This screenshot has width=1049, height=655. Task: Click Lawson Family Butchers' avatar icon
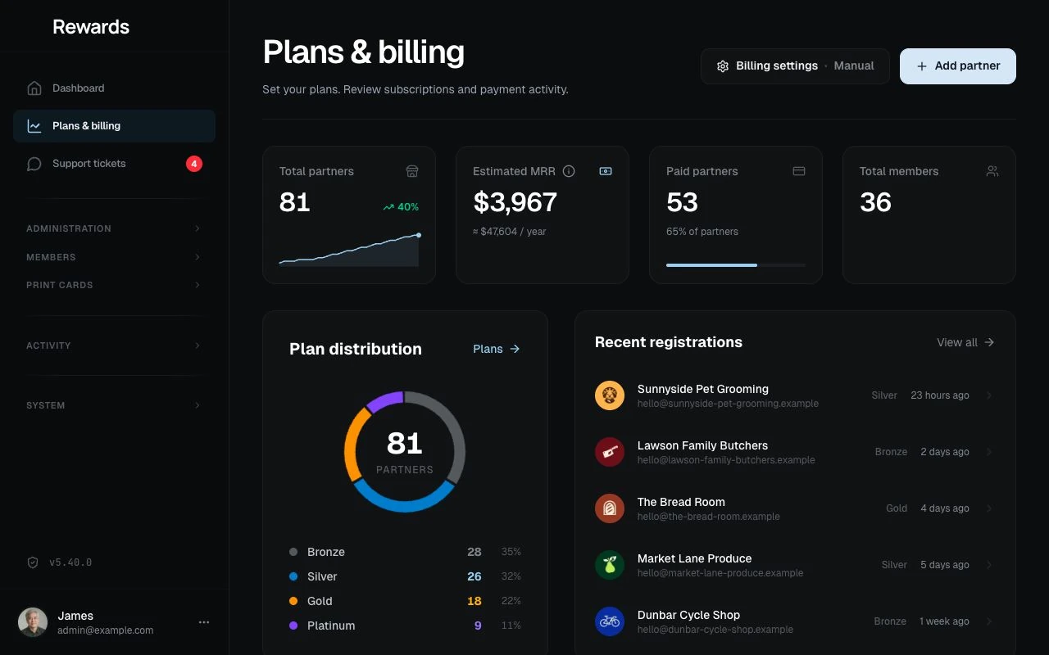[610, 452]
